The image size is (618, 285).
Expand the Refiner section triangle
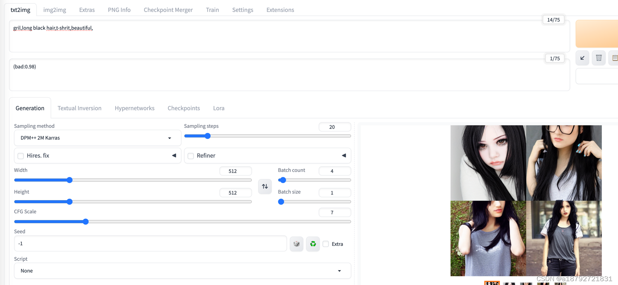coord(344,156)
